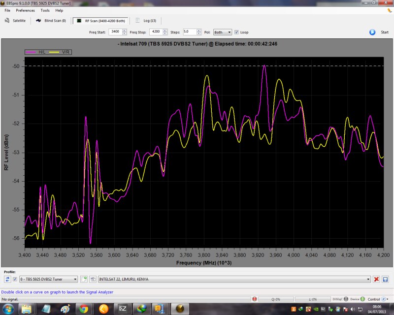The image size is (394, 315).
Task: Toggle the checkbox beside the tuner dropdown
Action: pyautogui.click(x=15, y=279)
